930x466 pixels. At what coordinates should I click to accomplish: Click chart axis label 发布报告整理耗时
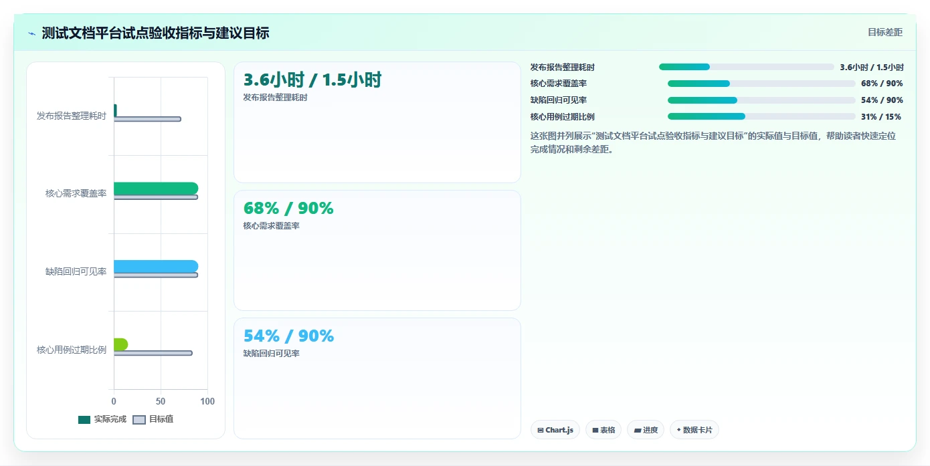tap(72, 116)
